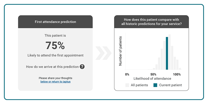Click the 50% axis label
Screen dimensions: 208x104
pyautogui.click(x=153, y=74)
